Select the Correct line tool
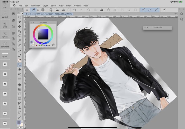The height and width of the screenshot is (129, 185). click(20, 117)
